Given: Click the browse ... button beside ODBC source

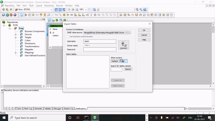Looking at the screenshot, I should click(x=129, y=33).
